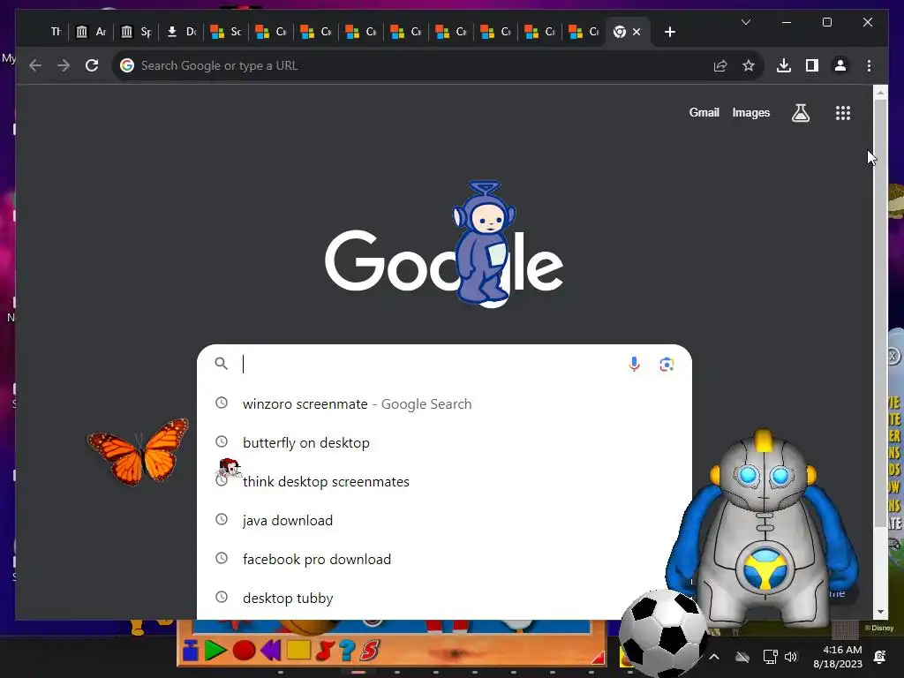
Task: Open Google Lens image search
Action: pos(667,364)
